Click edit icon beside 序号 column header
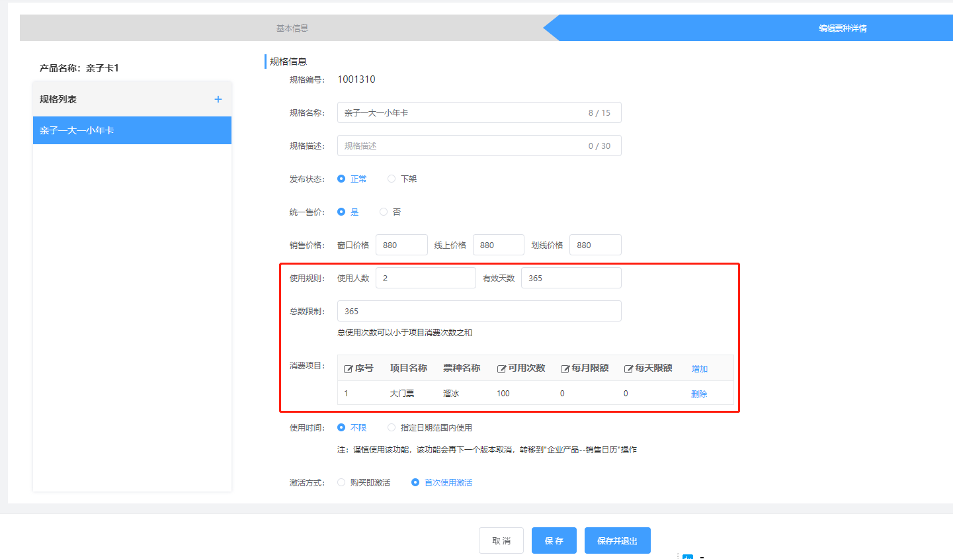The image size is (953, 559). coord(349,368)
